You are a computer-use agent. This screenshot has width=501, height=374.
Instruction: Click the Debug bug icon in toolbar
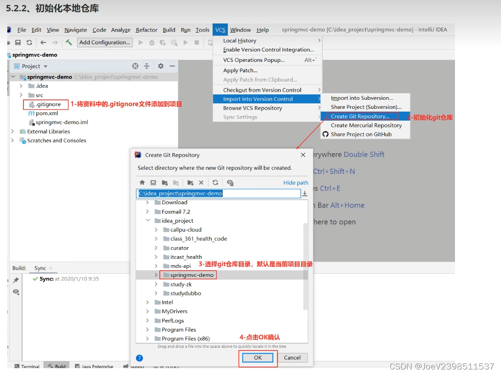152,42
